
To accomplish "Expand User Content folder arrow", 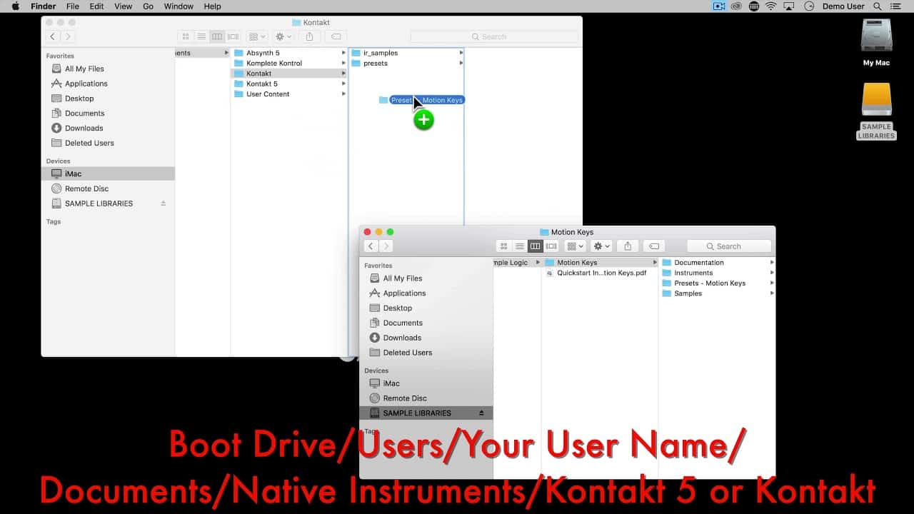I will click(x=343, y=94).
